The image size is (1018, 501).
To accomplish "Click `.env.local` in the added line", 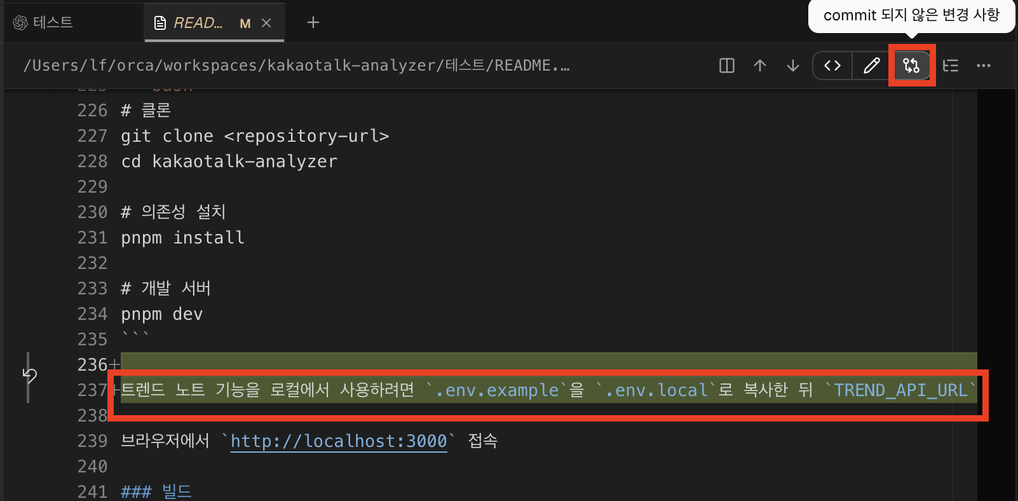I will [657, 390].
